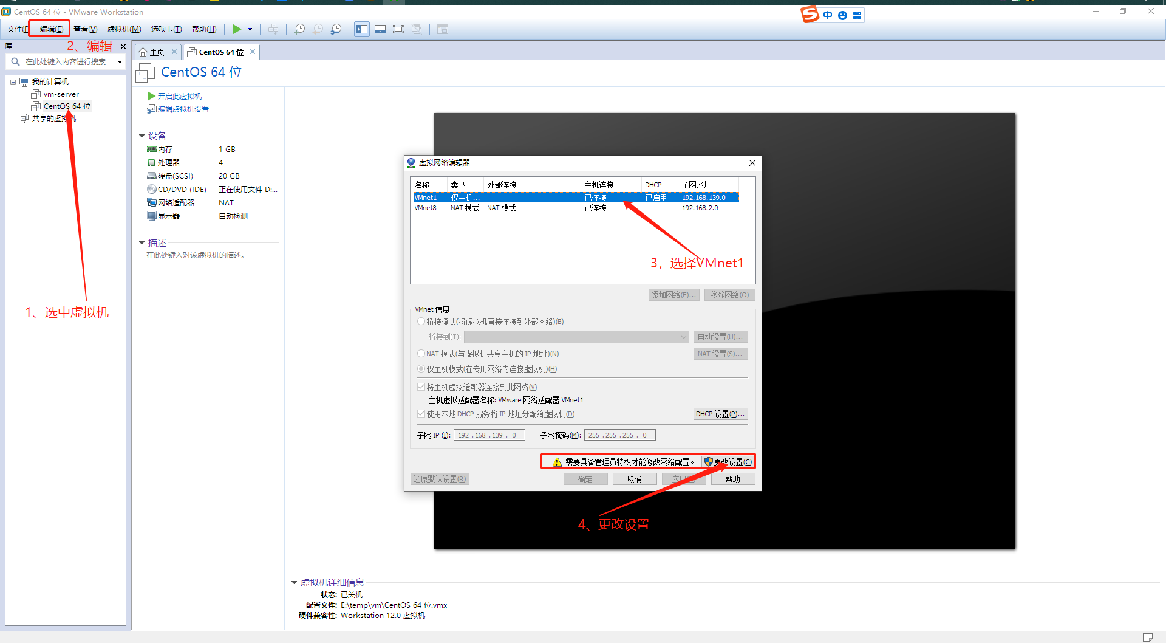Select the 桥接模式 radio button
The width and height of the screenshot is (1166, 643).
(421, 321)
